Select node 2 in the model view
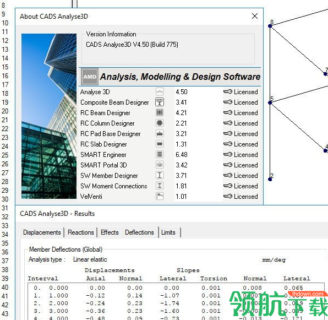The width and height of the screenshot is (328, 320). (x=270, y=180)
